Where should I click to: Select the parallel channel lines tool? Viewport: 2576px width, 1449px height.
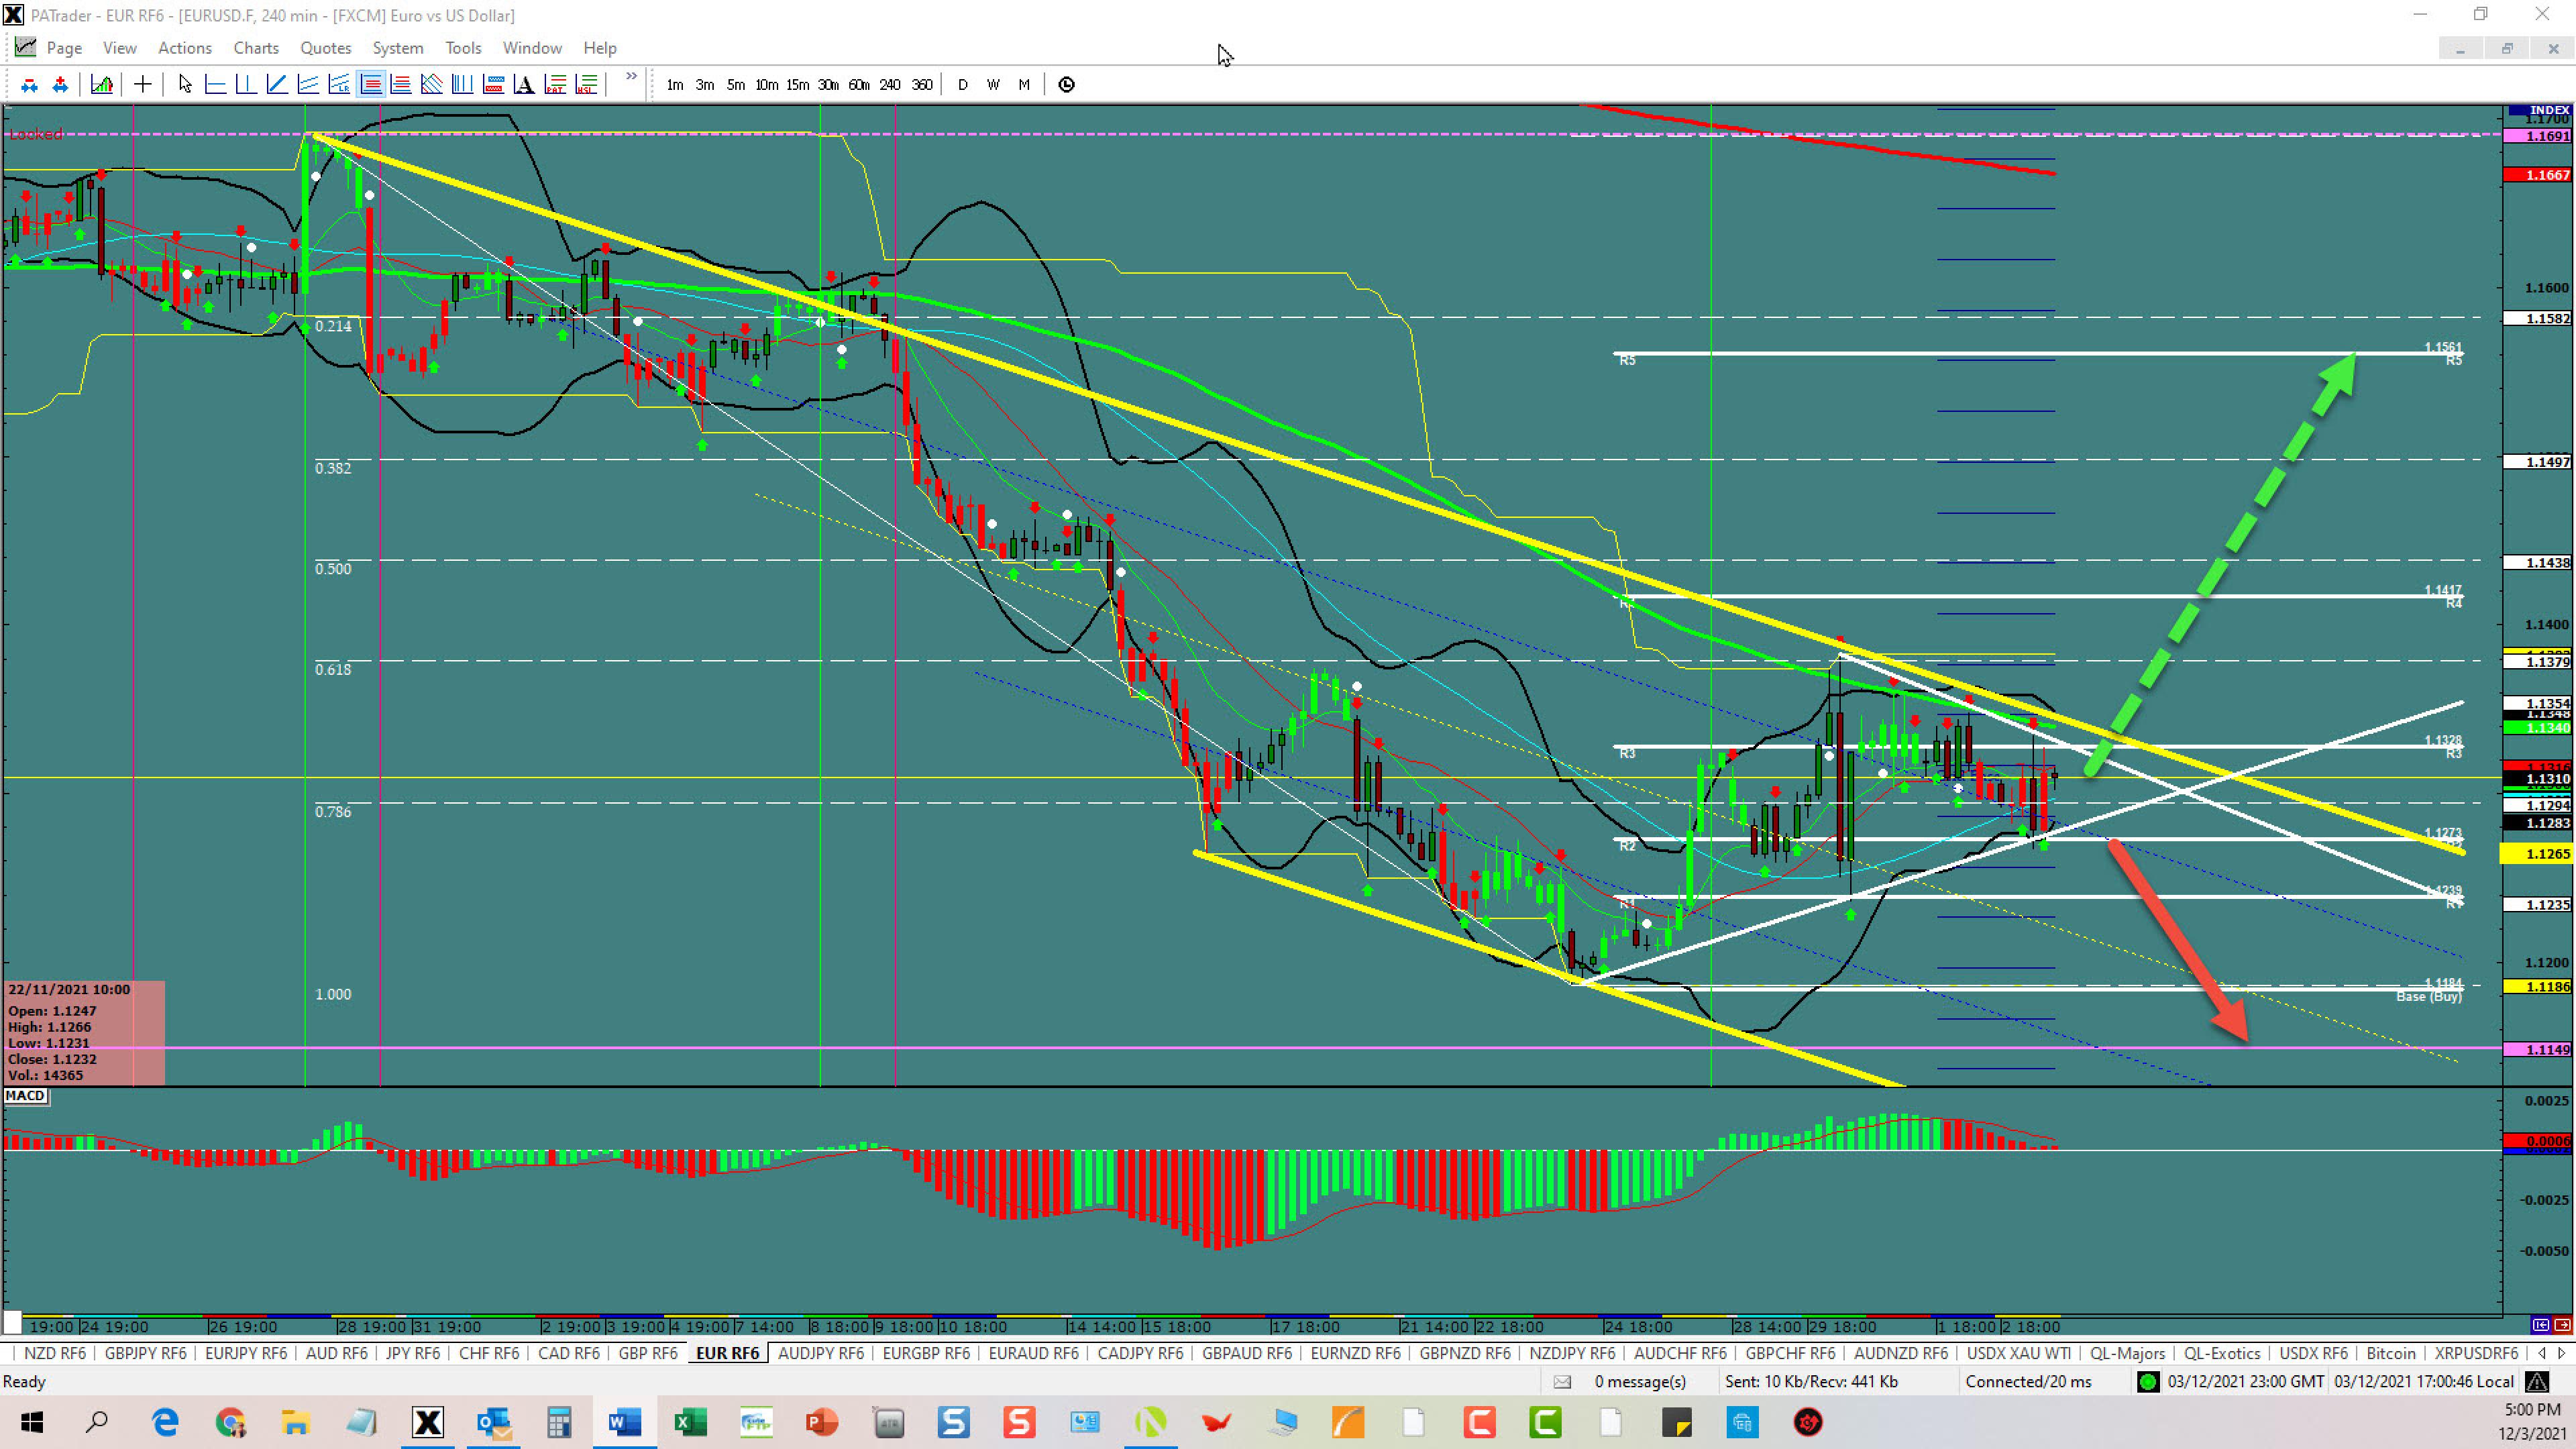click(308, 85)
